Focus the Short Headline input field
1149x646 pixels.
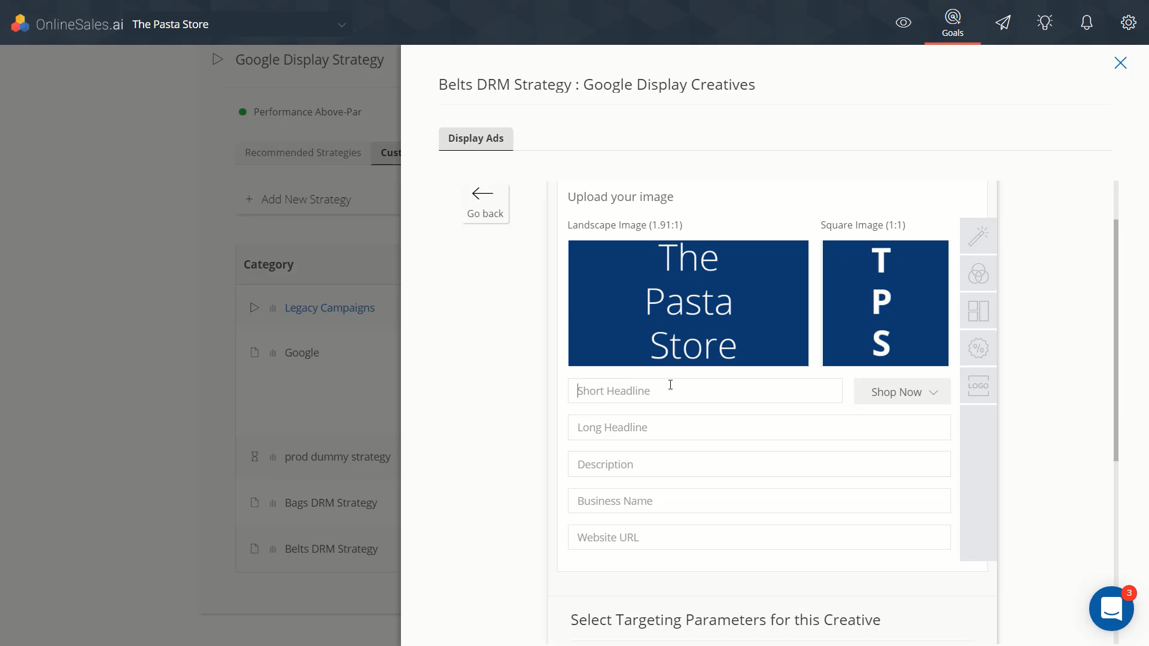[x=704, y=391]
